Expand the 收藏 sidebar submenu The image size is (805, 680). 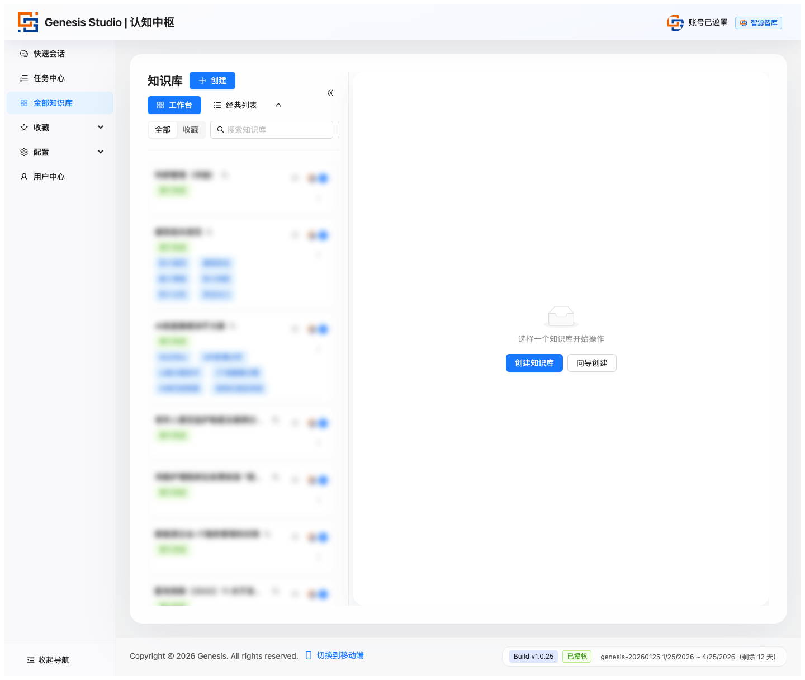pos(101,127)
